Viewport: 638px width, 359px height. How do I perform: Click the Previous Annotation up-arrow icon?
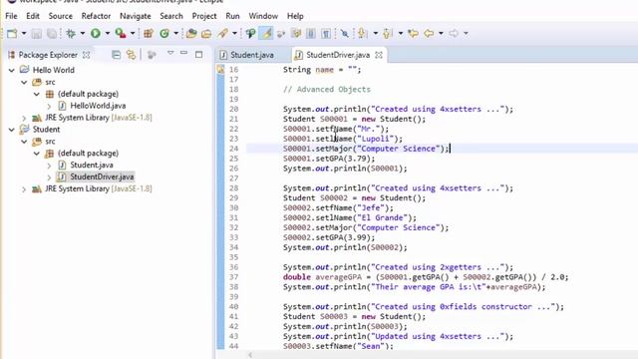tap(388, 33)
